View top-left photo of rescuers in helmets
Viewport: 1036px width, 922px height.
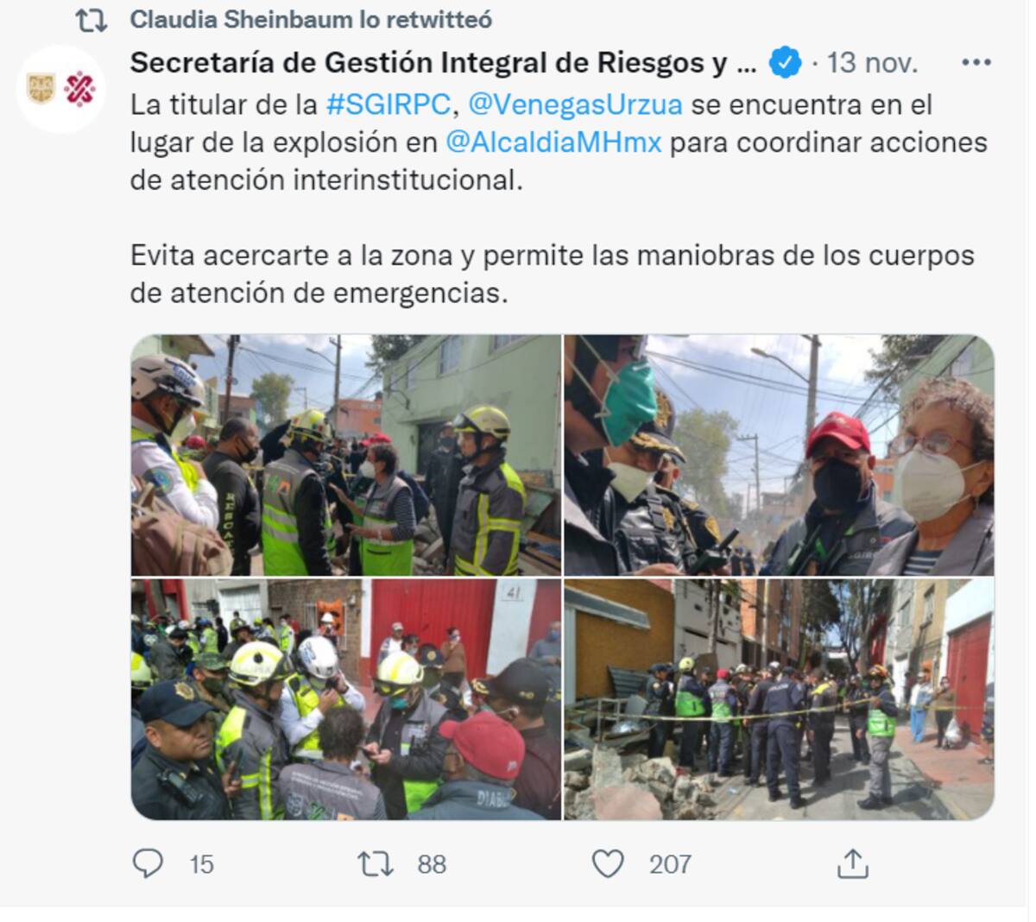345,455
